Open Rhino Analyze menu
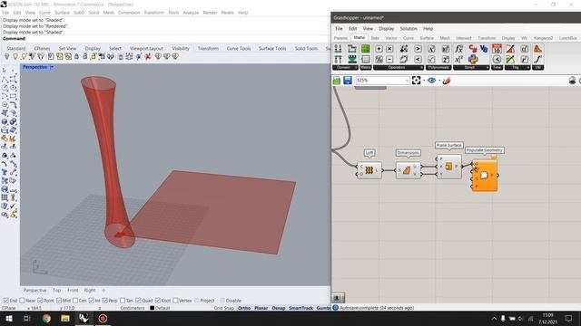The height and width of the screenshot is (326, 581). tap(191, 13)
